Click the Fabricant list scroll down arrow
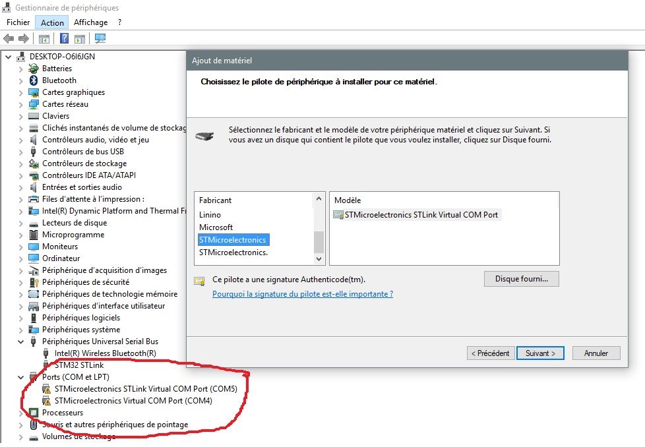Viewport: 645px width, 447px height. pos(319,259)
